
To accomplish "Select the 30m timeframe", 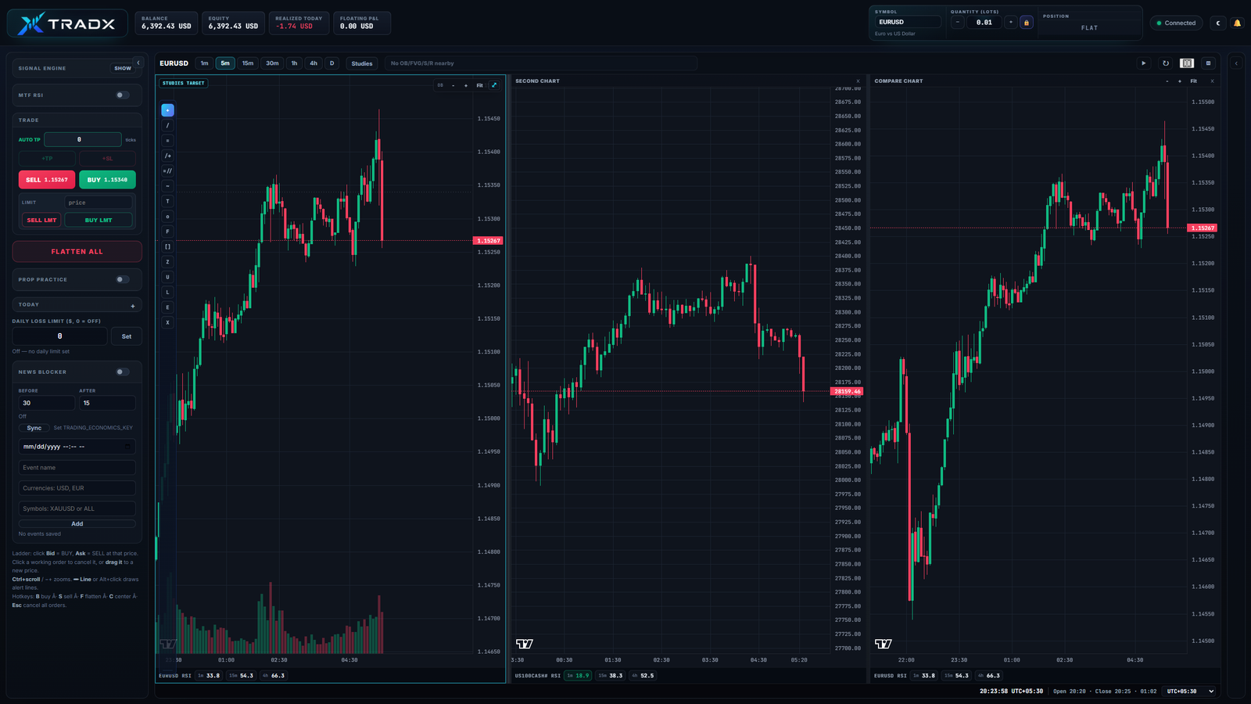I will (x=272, y=63).
